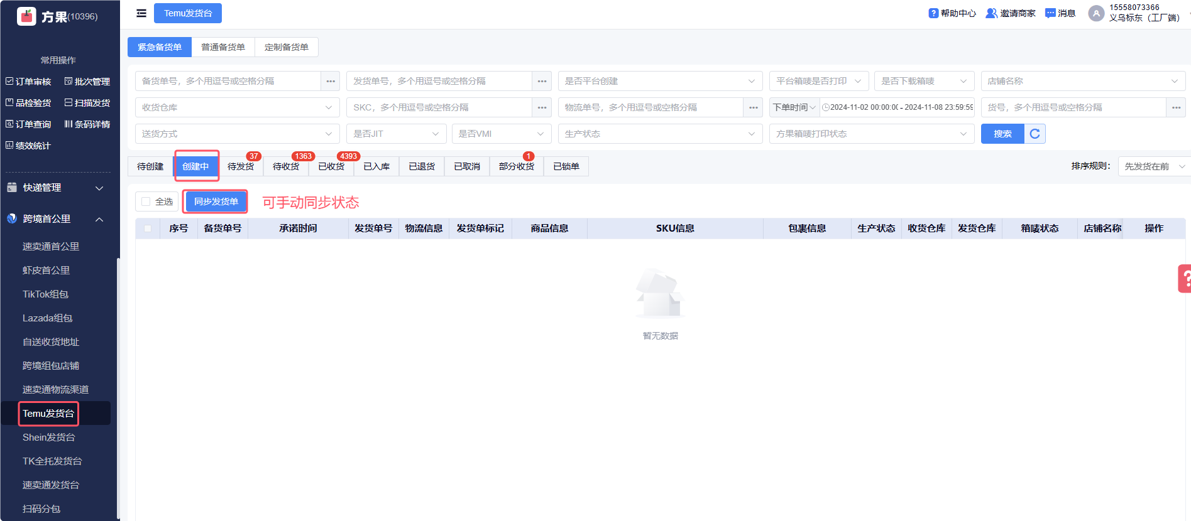This screenshot has height=521, width=1191.
Task: Collapse 跨境首公里 sidebar section
Action: 55,219
